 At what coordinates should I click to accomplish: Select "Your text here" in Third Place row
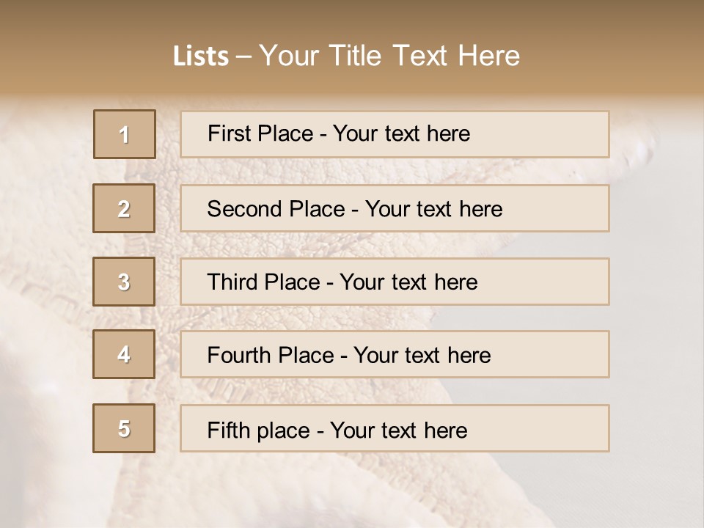(x=409, y=282)
